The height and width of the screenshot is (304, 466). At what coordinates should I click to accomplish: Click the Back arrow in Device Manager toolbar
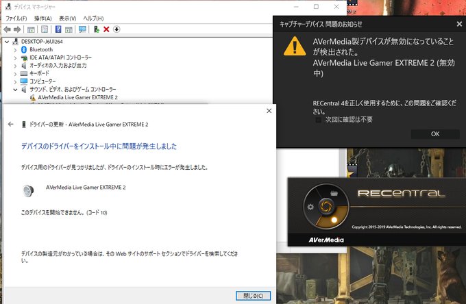(7, 29)
